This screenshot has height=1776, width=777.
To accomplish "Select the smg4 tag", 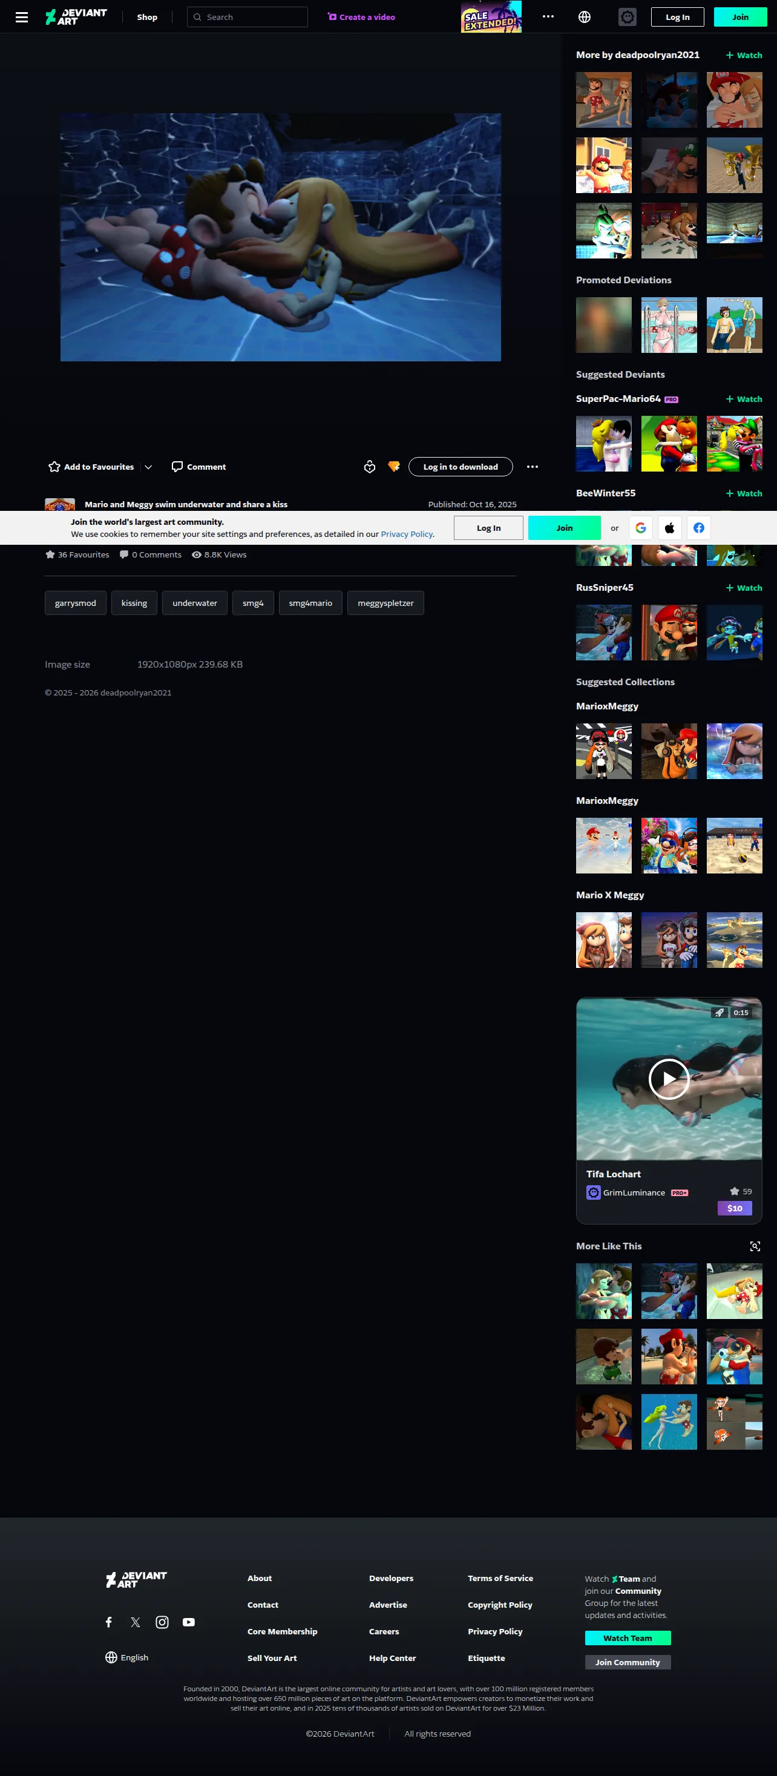I will (x=253, y=604).
